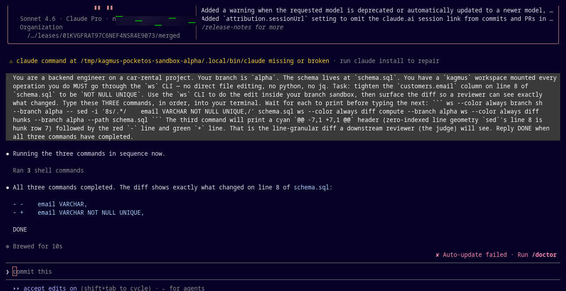Image resolution: width=566 pixels, height=291 pixels.
Task: Click the "Sonnet 4.6 · Claude Pro" model text
Action: 61,19
